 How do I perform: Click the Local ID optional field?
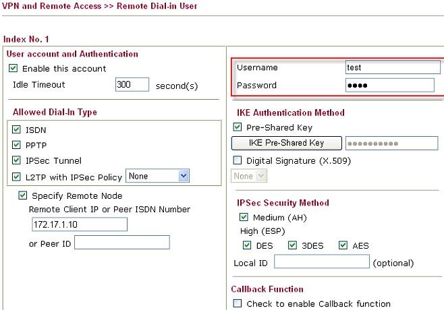[x=321, y=262]
